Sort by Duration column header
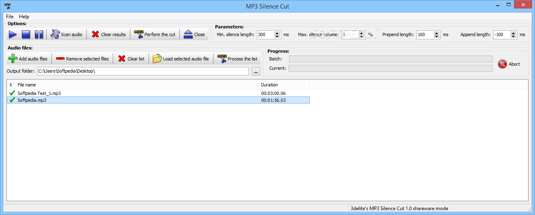535x215 pixels. pos(284,85)
